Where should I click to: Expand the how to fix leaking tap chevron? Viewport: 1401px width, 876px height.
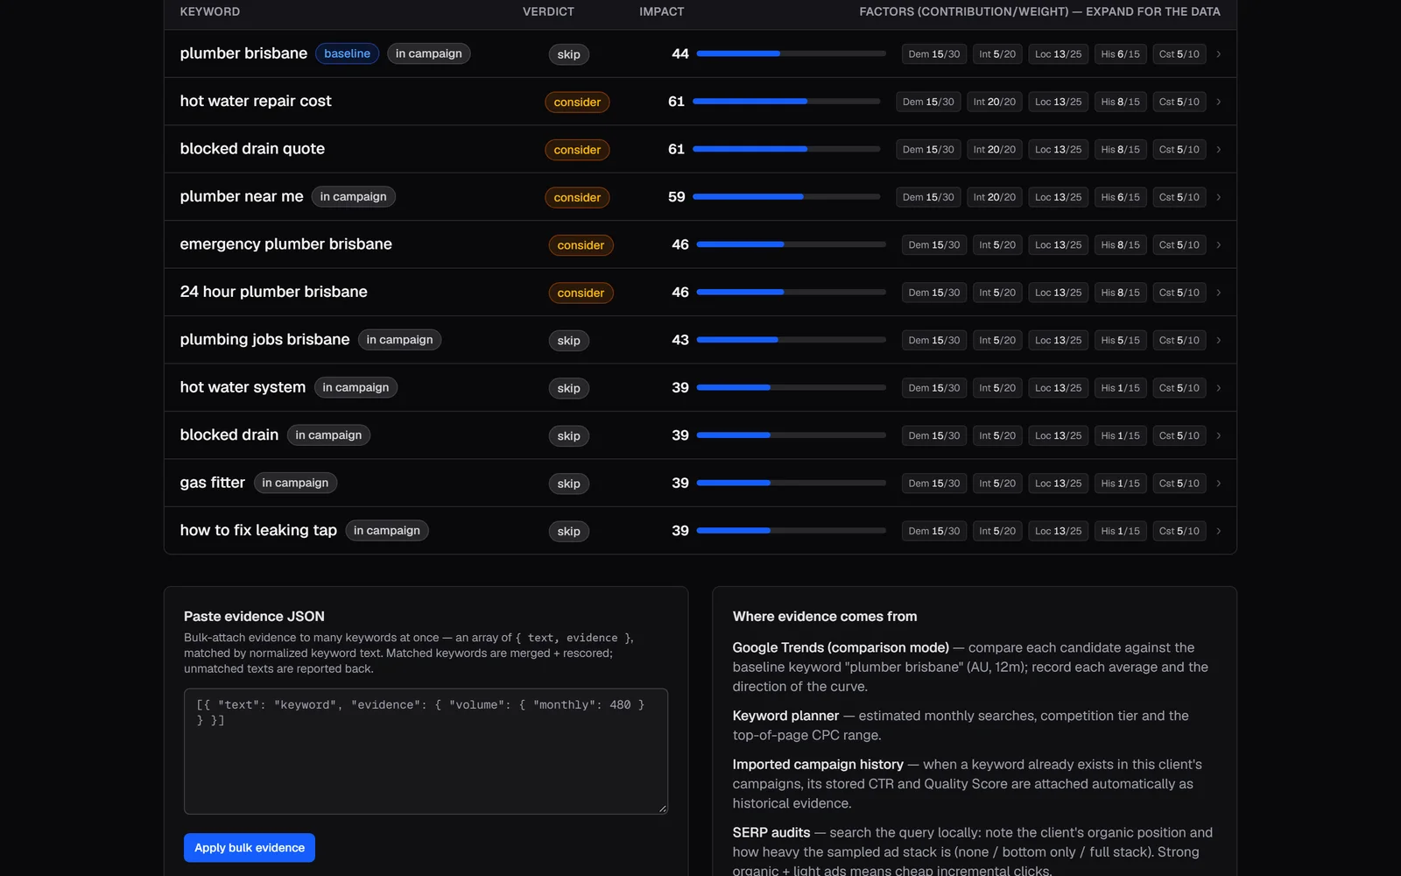click(x=1218, y=531)
